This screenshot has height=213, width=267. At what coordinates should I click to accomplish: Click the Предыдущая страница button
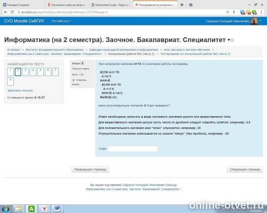pos(90,169)
